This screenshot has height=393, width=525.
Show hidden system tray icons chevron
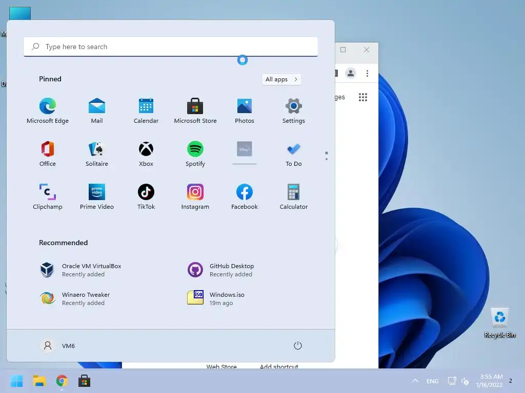(415, 381)
